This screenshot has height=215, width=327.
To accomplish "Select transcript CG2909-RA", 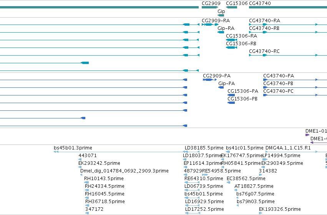I will point(216,21).
